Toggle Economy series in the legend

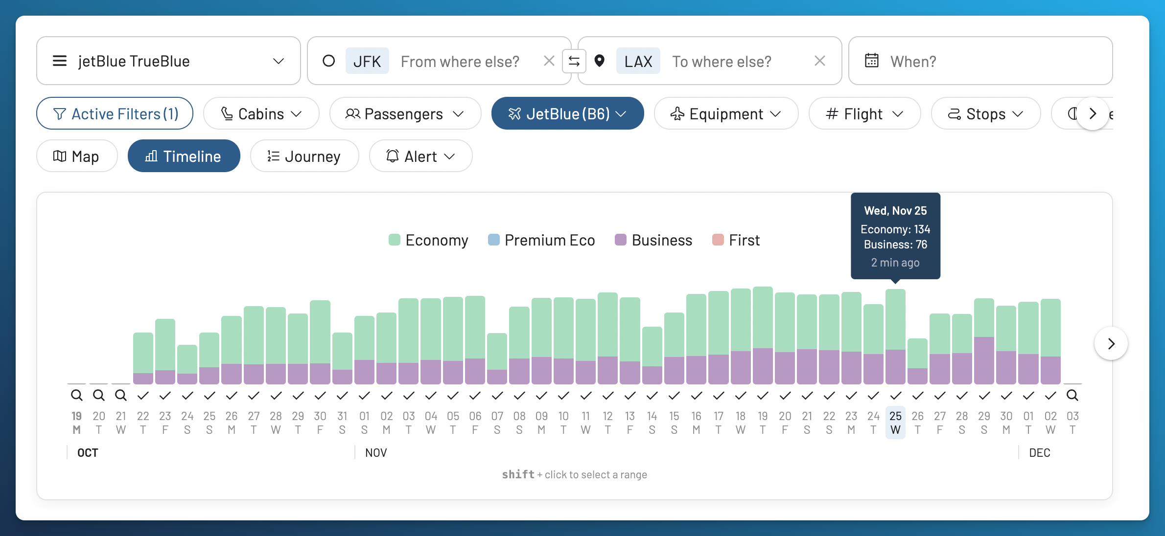click(x=428, y=240)
